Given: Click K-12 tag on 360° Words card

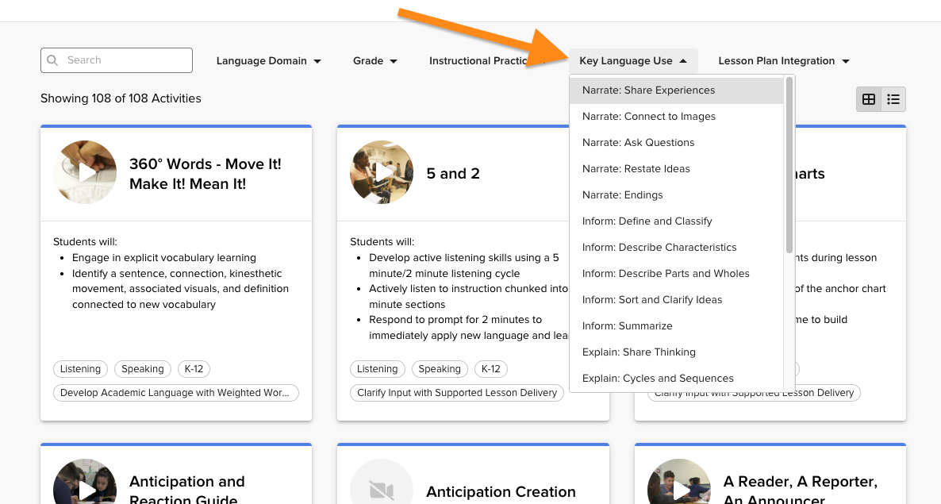Looking at the screenshot, I should coord(194,369).
